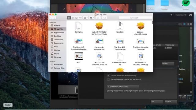Image resolution: width=196 pixels, height=110 pixels.
Task: Open the Arrange items dropdown
Action: (86, 18)
